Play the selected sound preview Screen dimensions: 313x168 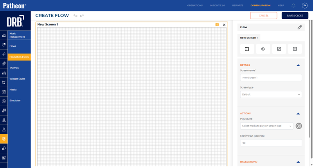tap(299, 126)
